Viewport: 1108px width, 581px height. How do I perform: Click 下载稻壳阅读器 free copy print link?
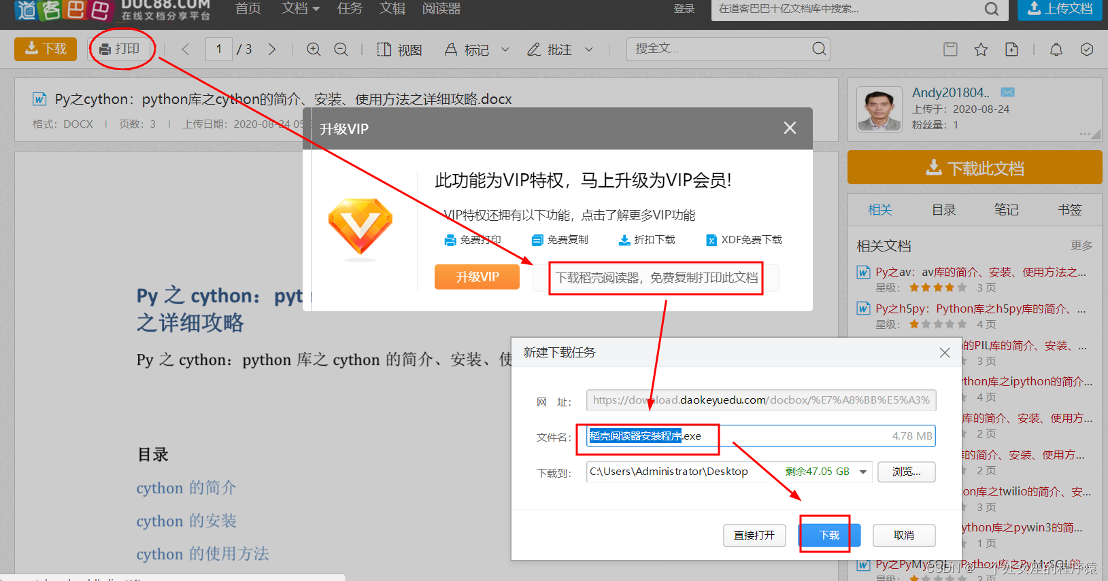click(656, 277)
